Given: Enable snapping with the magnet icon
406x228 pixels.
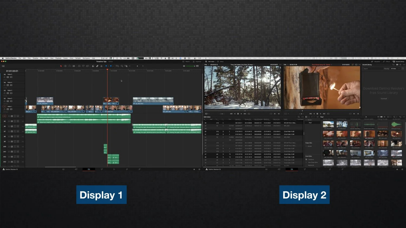Looking at the screenshot, I should point(93,66).
